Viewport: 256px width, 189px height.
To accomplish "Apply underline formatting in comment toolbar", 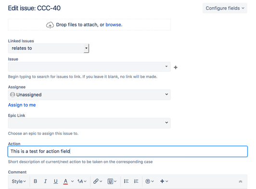I will 55,181.
